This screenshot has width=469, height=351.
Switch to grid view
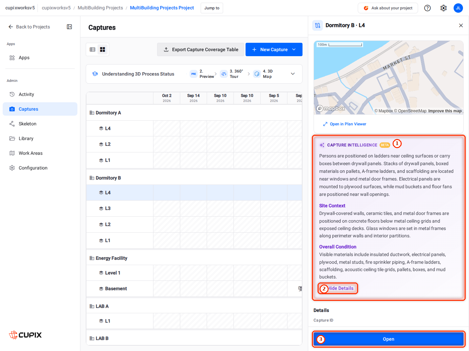103,49
